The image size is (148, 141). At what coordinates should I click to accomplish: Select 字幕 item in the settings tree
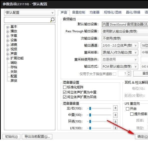[14, 36]
